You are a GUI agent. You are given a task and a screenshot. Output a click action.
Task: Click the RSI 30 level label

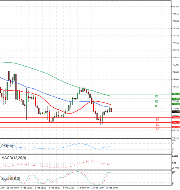point(173,149)
